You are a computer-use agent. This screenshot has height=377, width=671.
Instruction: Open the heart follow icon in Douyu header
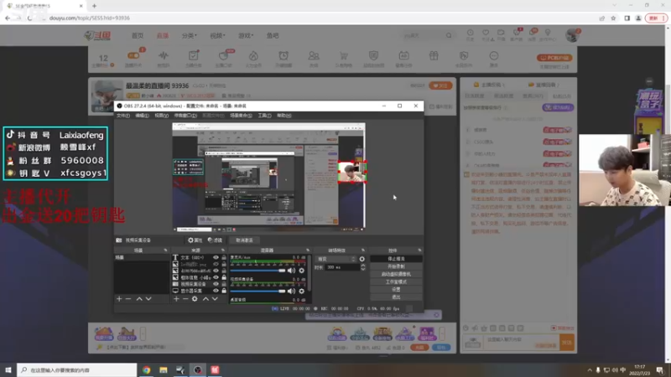click(x=486, y=33)
